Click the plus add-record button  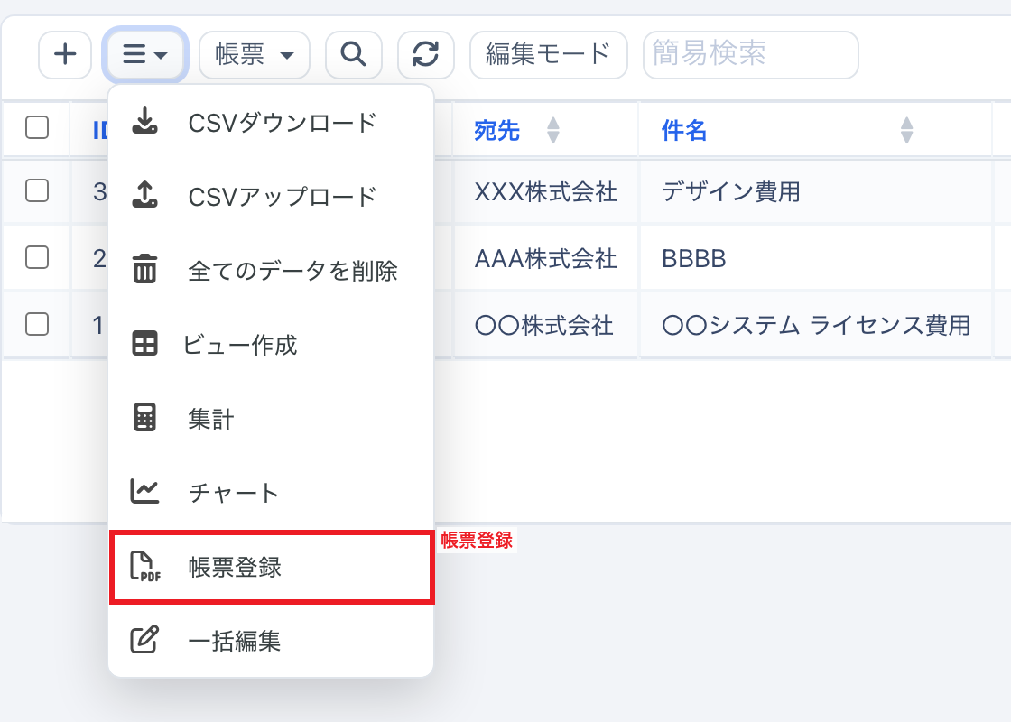pyautogui.click(x=65, y=55)
